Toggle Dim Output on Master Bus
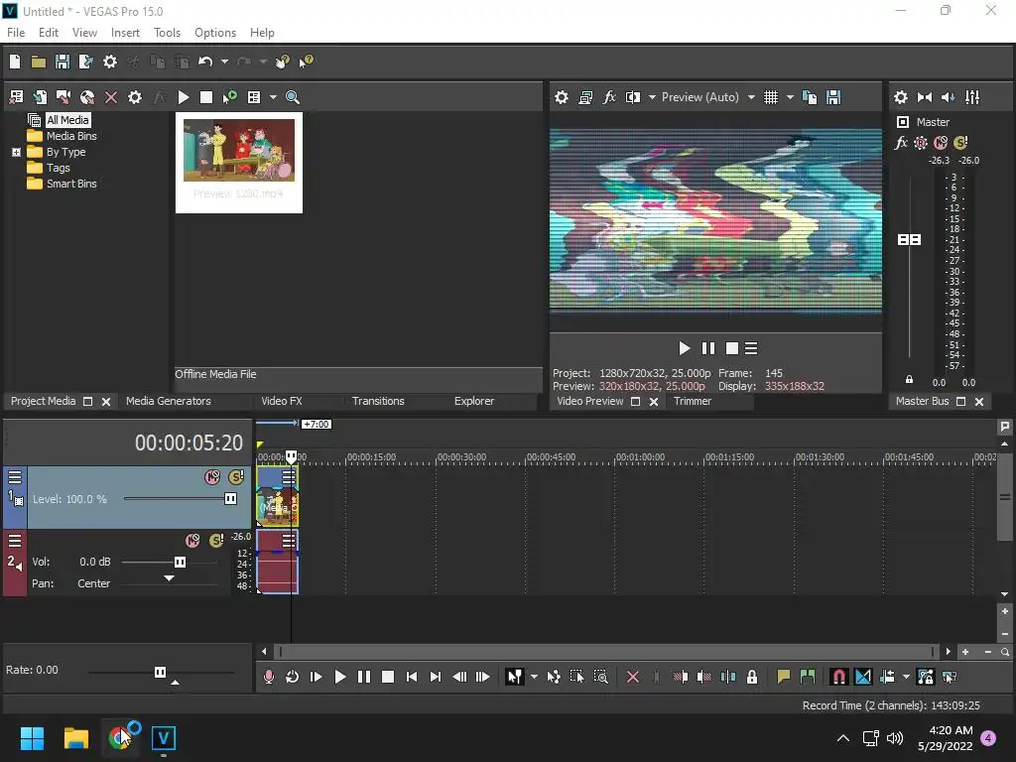 tap(948, 97)
